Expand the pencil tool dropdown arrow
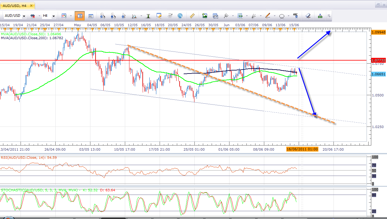The width and height of the screenshot is (387, 219). [x=274, y=16]
